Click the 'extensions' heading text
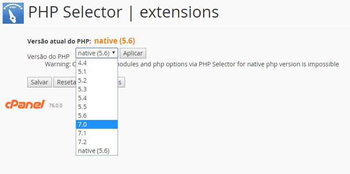 click(x=179, y=12)
